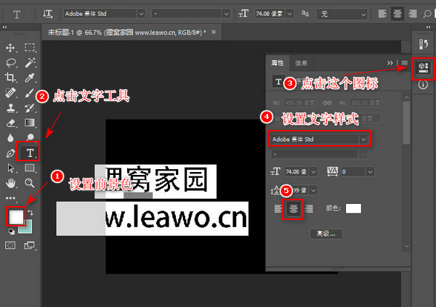This screenshot has width=436, height=307.
Task: Select the 未标题-1 document tab
Action: 126,33
